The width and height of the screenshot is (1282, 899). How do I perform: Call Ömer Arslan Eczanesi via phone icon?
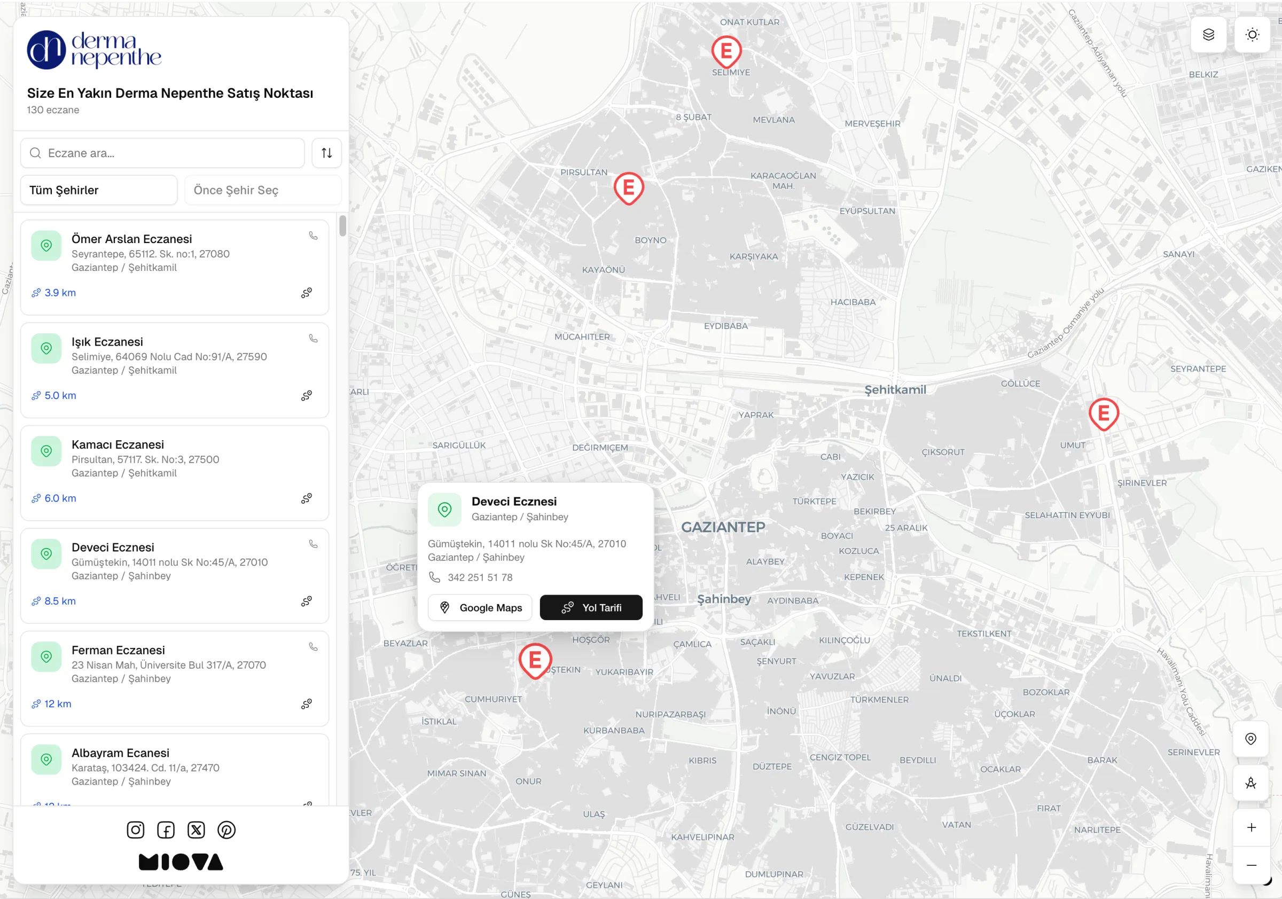pos(313,236)
